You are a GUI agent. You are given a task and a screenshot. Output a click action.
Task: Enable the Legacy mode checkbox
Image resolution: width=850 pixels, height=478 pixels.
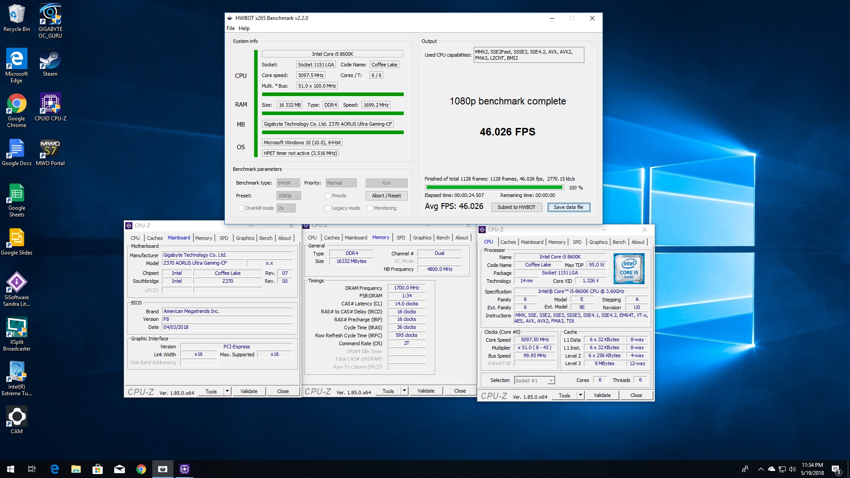point(328,208)
